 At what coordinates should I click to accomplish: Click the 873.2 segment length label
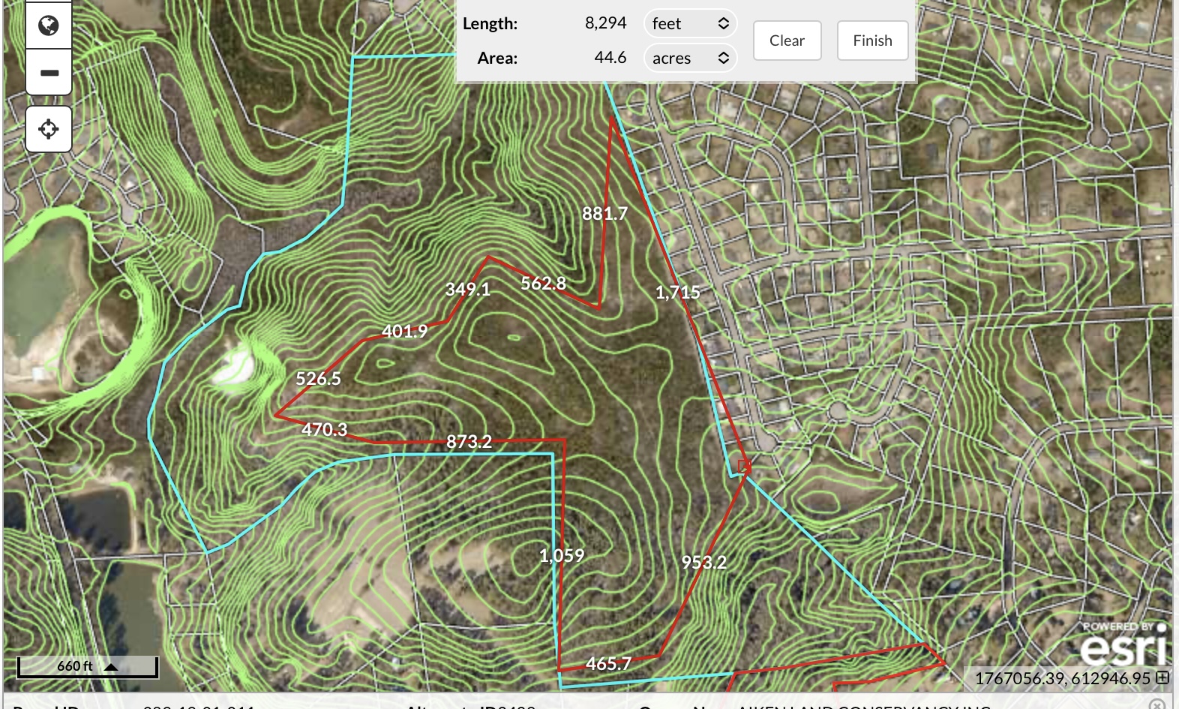coord(469,441)
